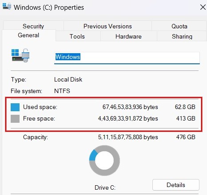
Task: Click the blue Used space color swatch
Action: click(x=15, y=107)
